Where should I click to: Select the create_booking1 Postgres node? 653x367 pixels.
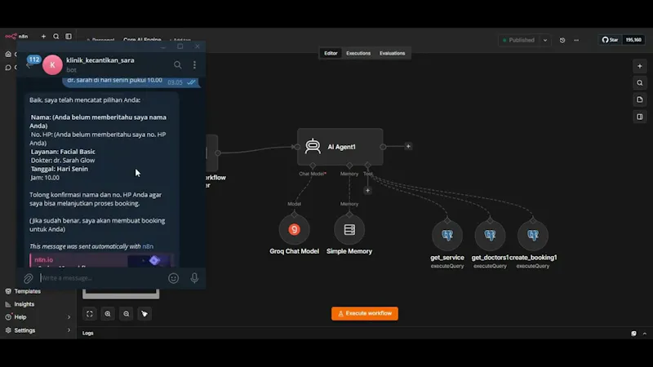coord(533,236)
